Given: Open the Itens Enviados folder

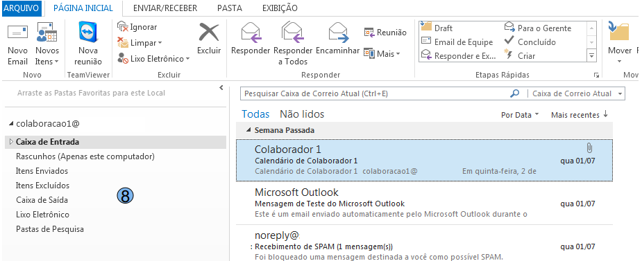Looking at the screenshot, I should (x=42, y=171).
